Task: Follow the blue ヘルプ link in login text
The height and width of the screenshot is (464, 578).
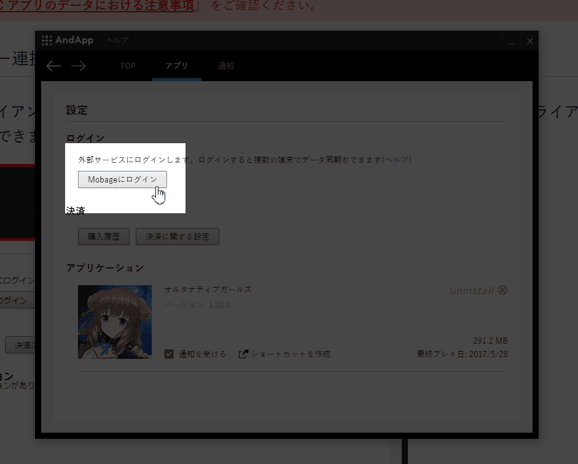Action: pyautogui.click(x=396, y=160)
